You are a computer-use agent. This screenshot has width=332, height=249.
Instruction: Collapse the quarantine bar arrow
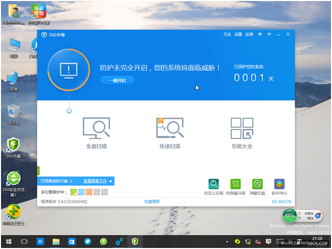111,181
